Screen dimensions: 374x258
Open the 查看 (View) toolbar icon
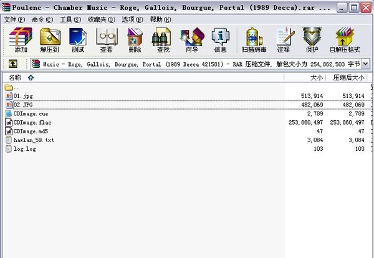tap(107, 37)
